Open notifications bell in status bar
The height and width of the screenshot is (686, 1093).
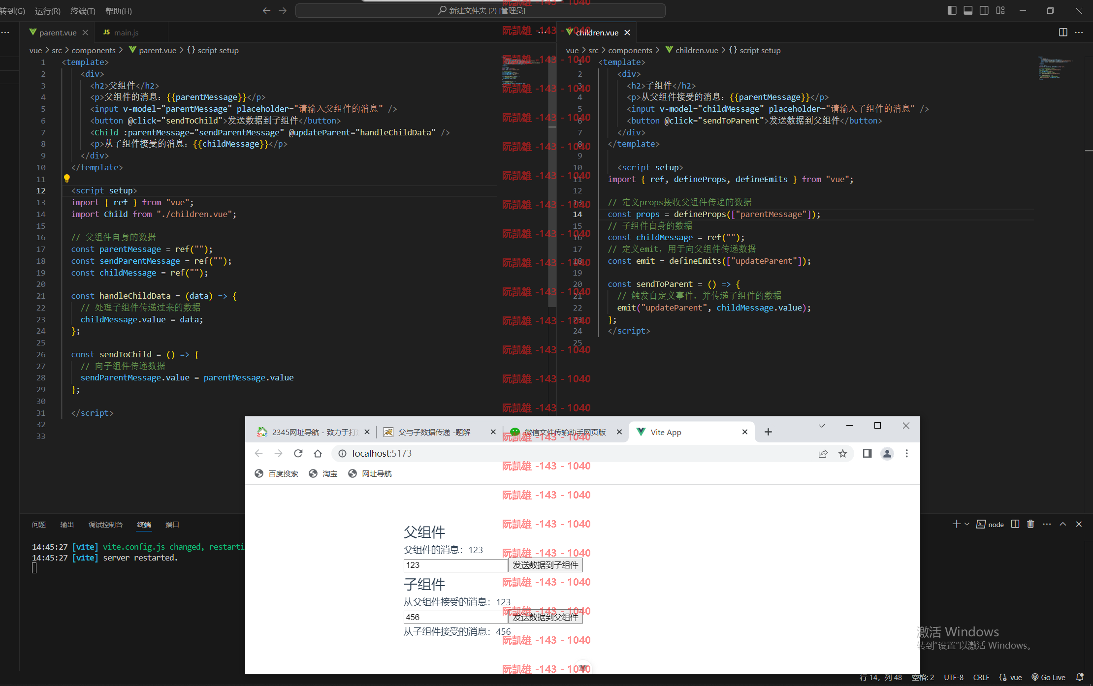click(1080, 678)
